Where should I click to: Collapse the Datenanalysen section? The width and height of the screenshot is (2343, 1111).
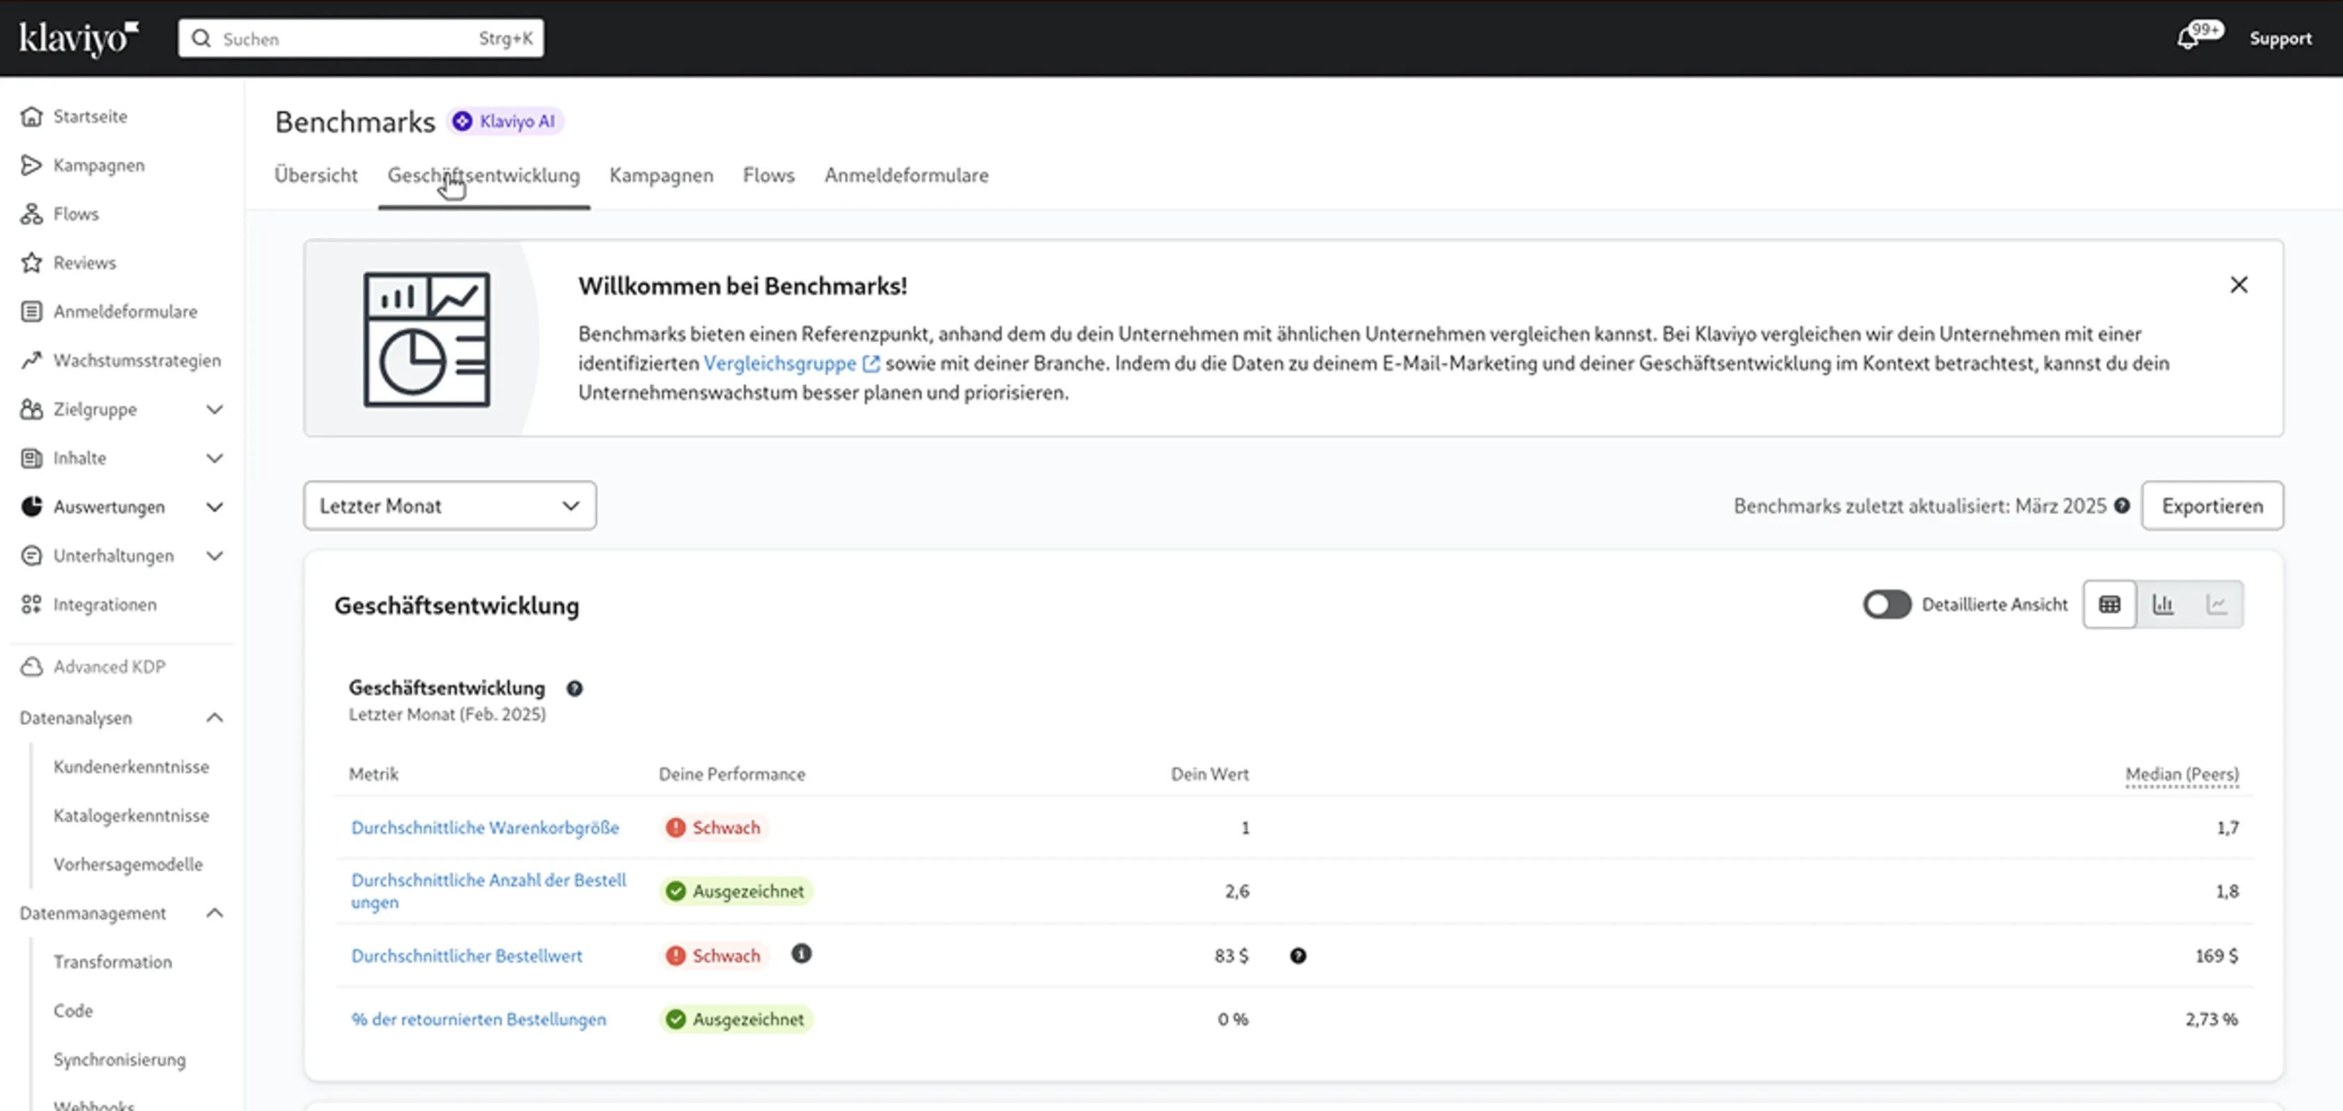214,718
